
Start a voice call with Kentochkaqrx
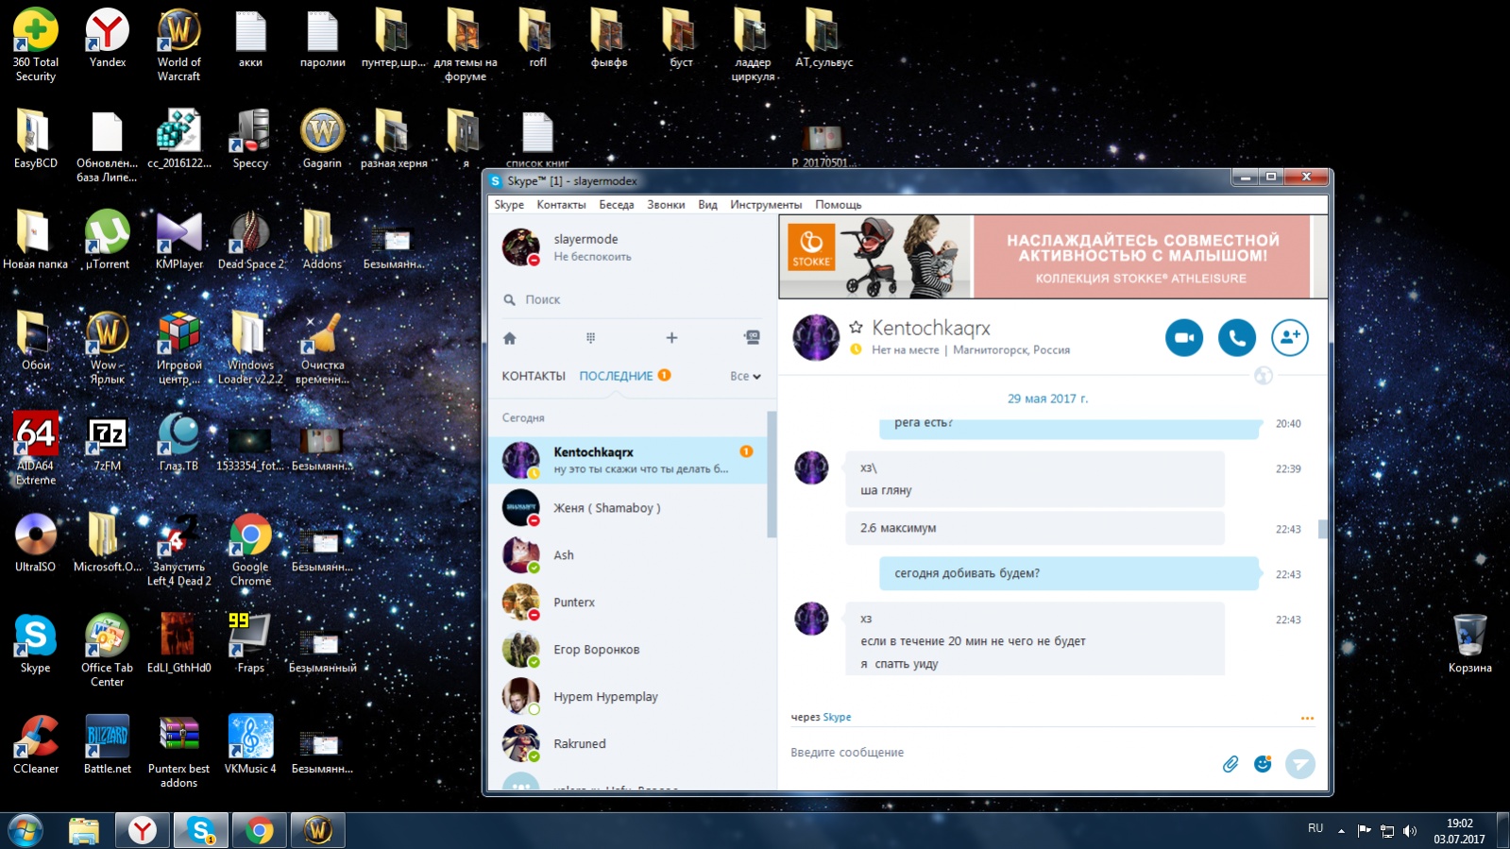(x=1236, y=338)
